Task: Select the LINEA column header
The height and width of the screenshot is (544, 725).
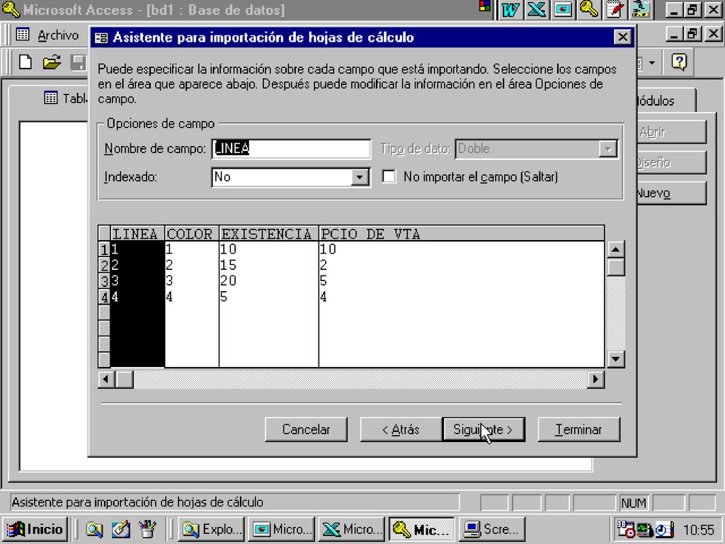Action: [x=137, y=234]
